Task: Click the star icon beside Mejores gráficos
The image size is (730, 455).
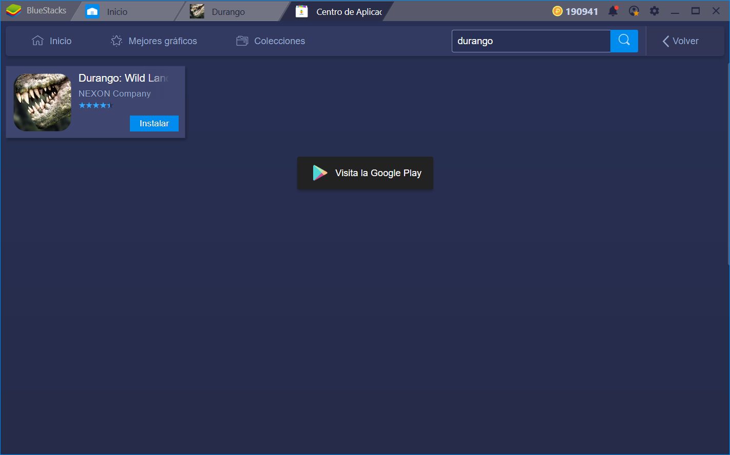Action: (117, 41)
